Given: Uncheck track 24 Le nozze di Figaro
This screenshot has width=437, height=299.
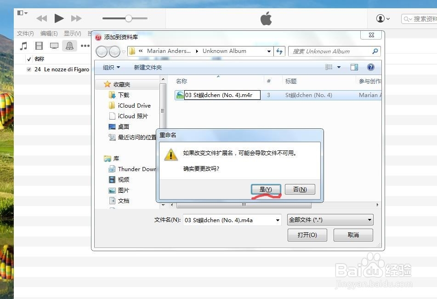Looking at the screenshot, I should [29, 69].
